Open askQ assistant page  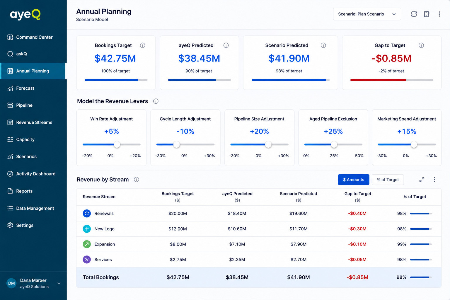tap(33, 54)
